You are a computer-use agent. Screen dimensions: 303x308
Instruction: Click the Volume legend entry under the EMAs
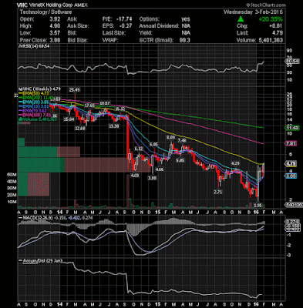click(x=38, y=119)
